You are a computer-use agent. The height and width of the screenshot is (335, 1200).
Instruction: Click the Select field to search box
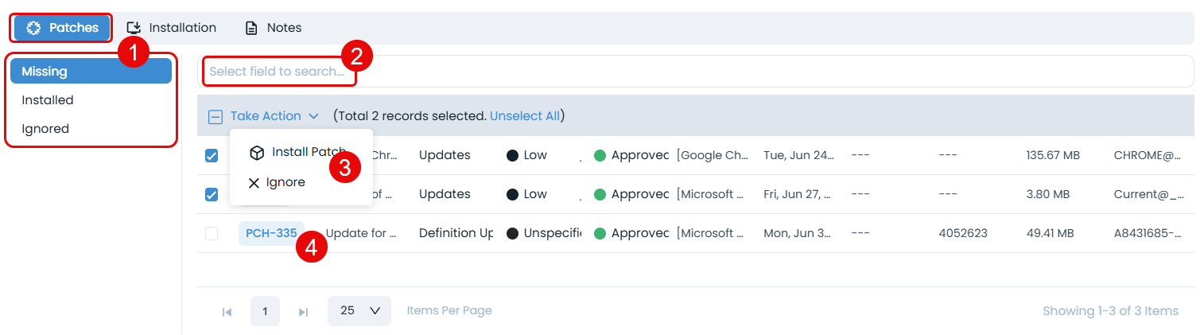coord(277,72)
